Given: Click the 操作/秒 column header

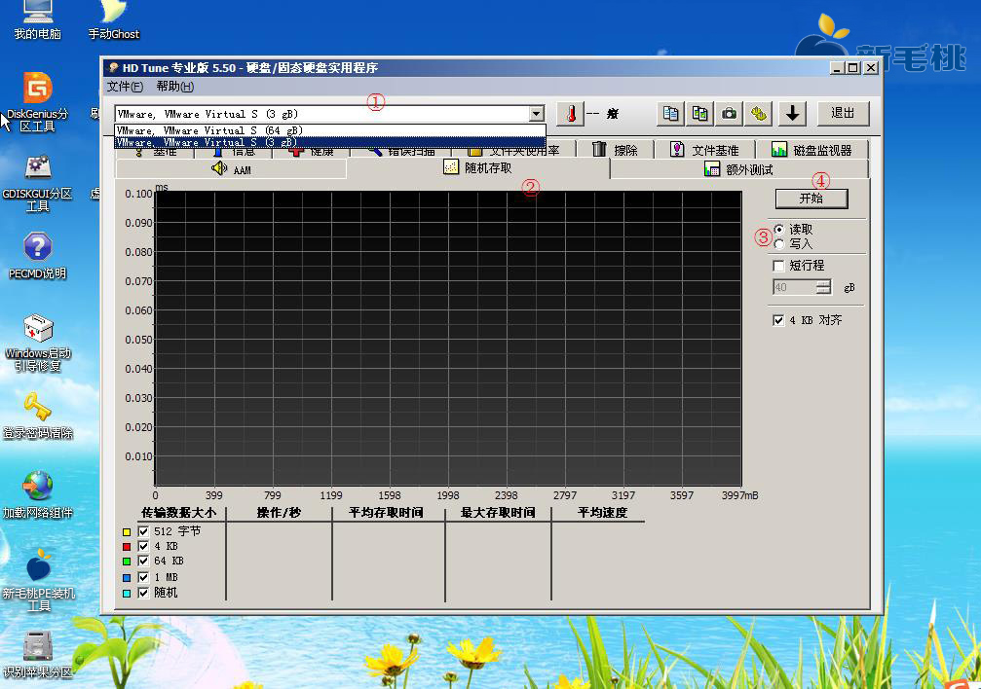Looking at the screenshot, I should click(279, 513).
